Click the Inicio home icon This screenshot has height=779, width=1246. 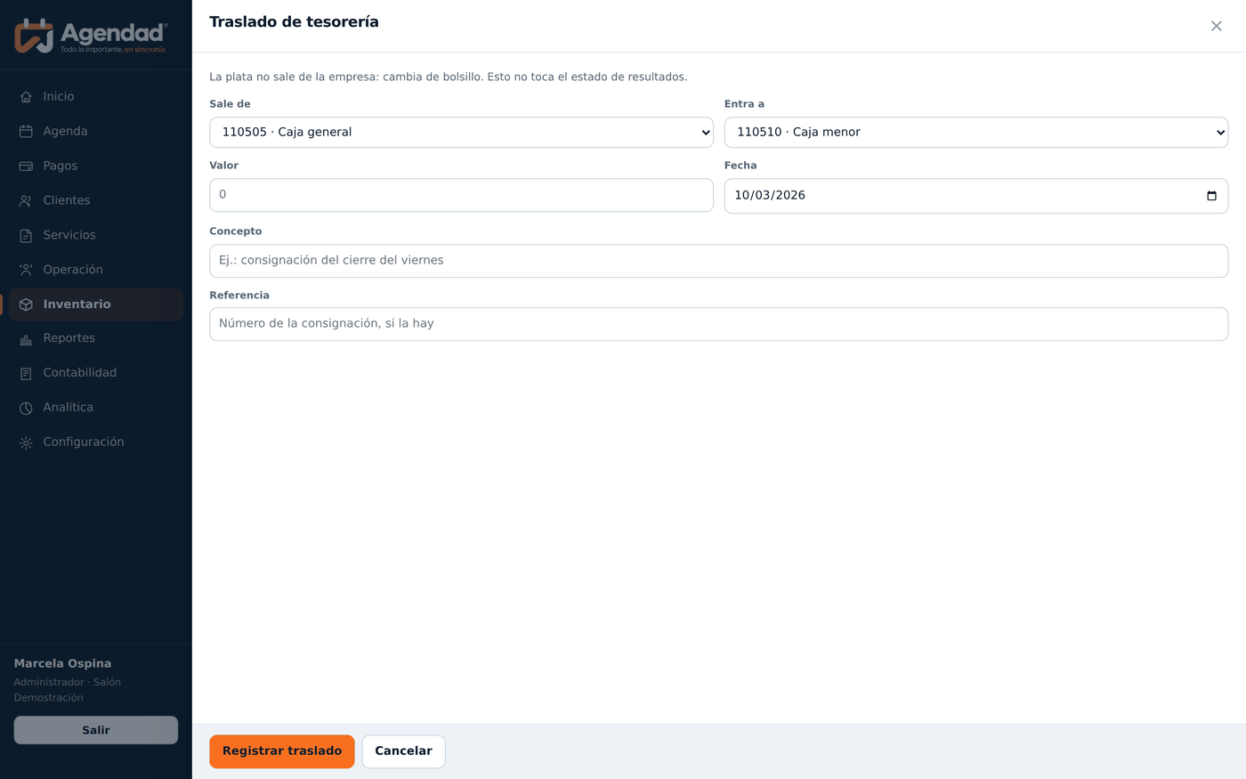(26, 97)
